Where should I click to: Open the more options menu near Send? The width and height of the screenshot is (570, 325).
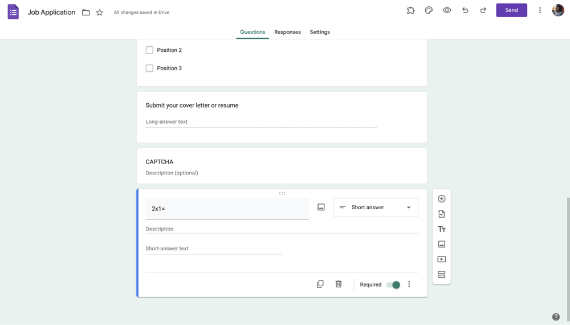click(540, 10)
